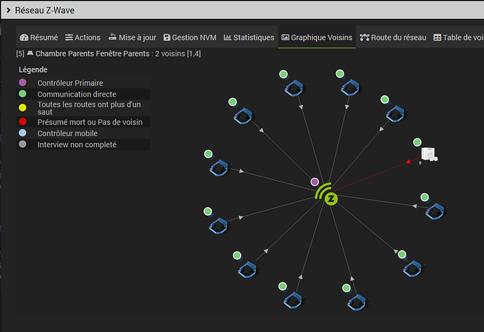This screenshot has height=332, width=484.
Task: Click 'Chambre Parents Fenêtre Parents' node info text
Action: [x=93, y=54]
